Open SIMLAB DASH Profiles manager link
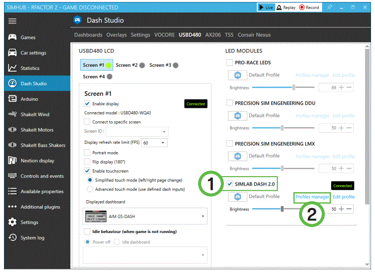Screen dimensions: 375x273 (312, 197)
